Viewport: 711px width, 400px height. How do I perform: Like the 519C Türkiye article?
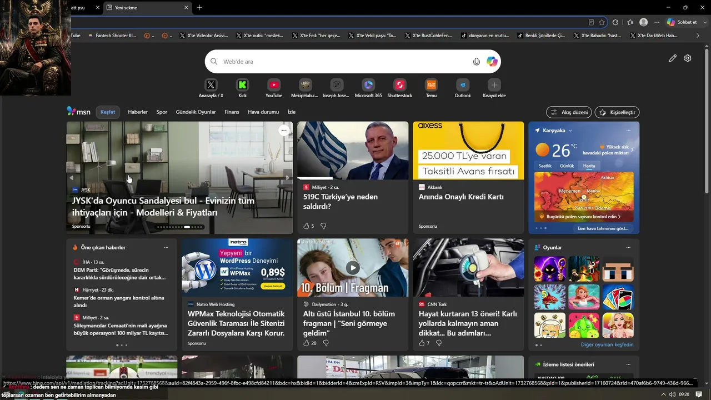click(306, 226)
